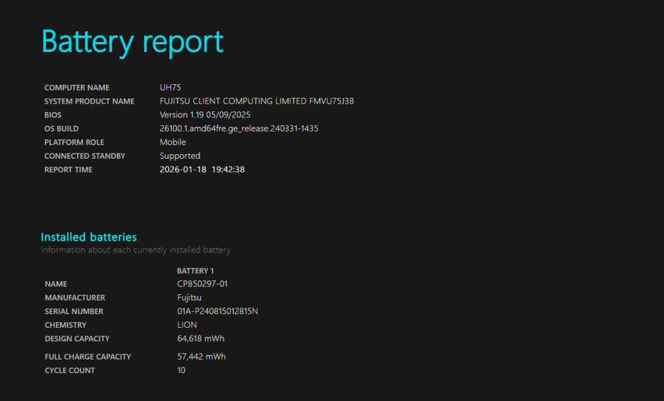Click the BATTERY 1 column header
Viewport: 664px width, 401px height.
194,271
